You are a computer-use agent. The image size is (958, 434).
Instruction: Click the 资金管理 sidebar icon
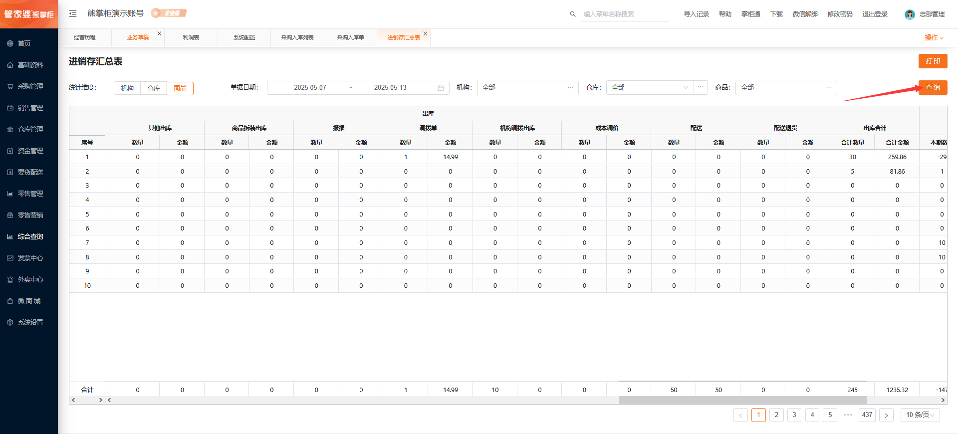[10, 151]
